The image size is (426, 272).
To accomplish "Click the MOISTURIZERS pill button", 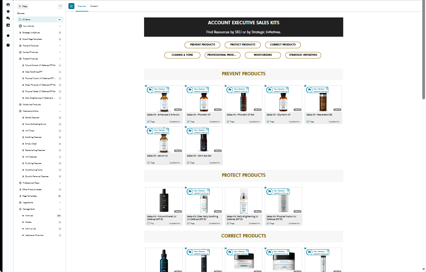I will tap(263, 55).
